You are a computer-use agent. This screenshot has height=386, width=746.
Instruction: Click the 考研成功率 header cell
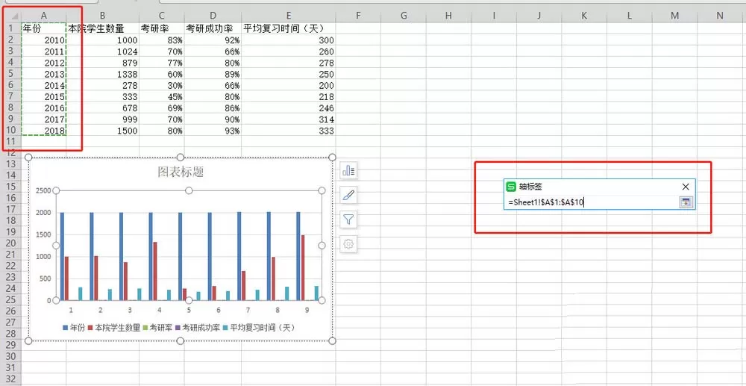(x=213, y=28)
